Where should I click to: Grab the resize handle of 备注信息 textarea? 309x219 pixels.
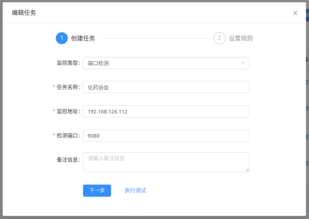click(x=247, y=170)
